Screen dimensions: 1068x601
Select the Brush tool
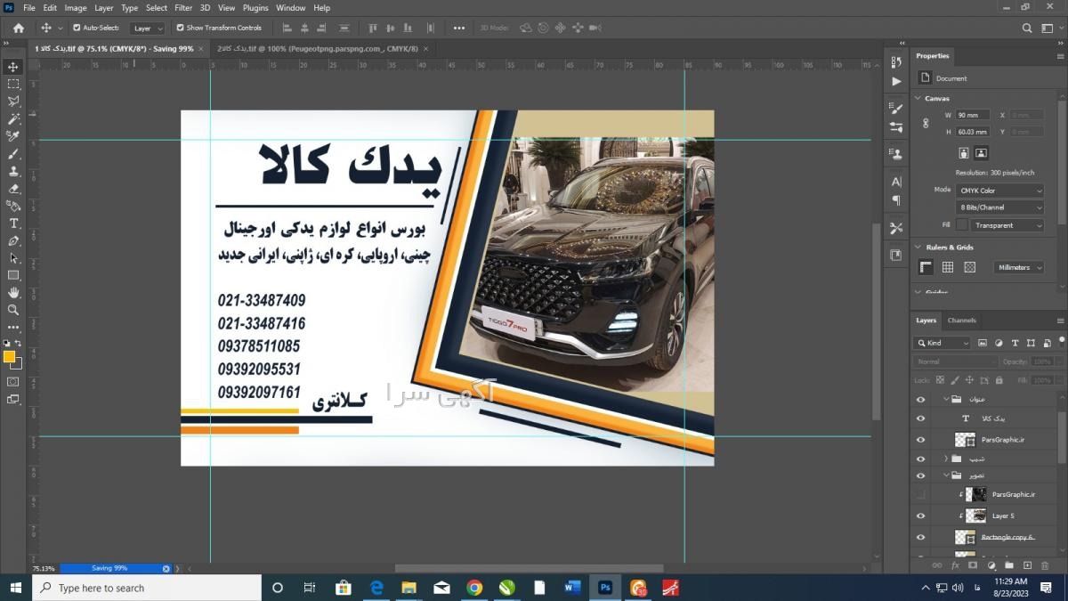(x=13, y=154)
